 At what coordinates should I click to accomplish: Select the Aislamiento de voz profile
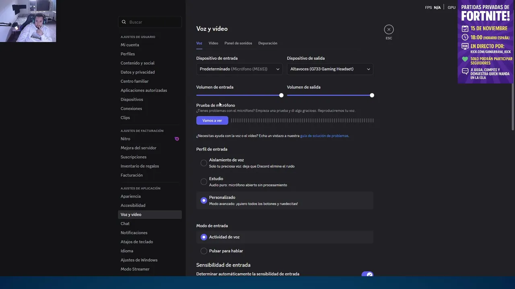tap(204, 163)
